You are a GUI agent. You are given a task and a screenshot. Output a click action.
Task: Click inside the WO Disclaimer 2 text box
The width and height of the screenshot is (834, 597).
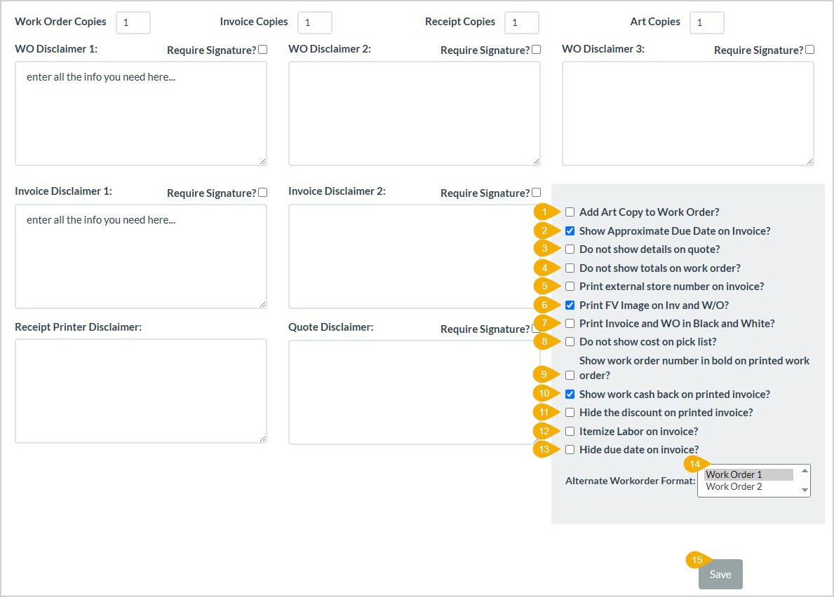coord(414,112)
